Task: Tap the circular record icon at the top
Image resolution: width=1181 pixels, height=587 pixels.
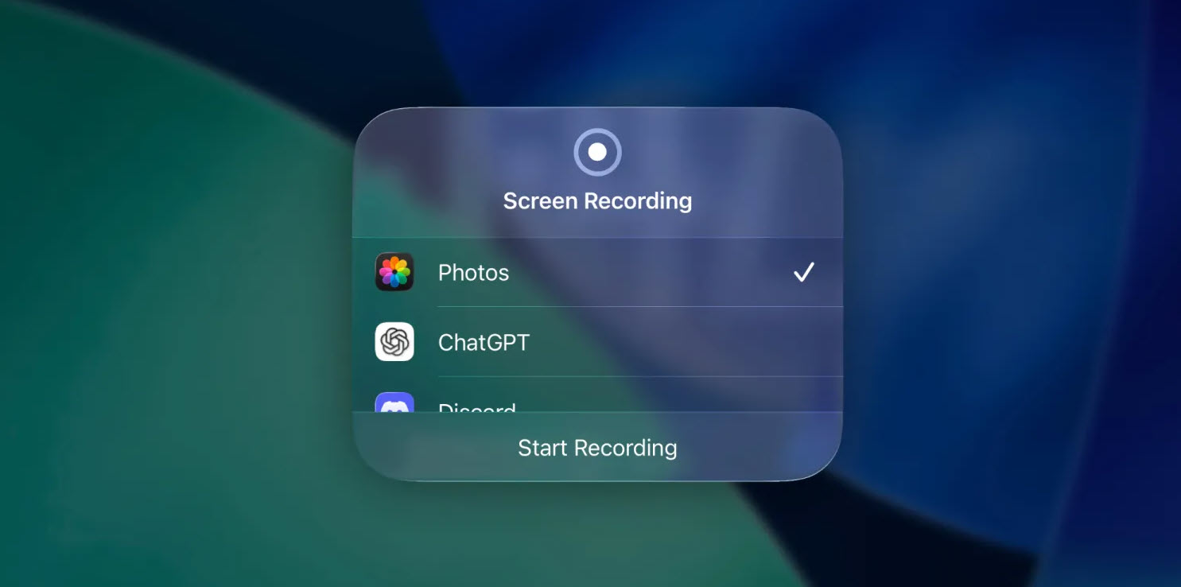Action: [597, 151]
